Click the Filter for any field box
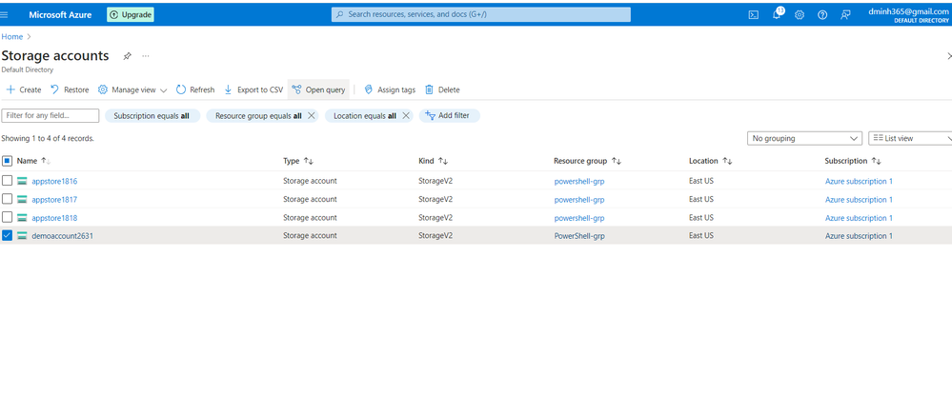Viewport: 952px width, 396px height. point(51,115)
